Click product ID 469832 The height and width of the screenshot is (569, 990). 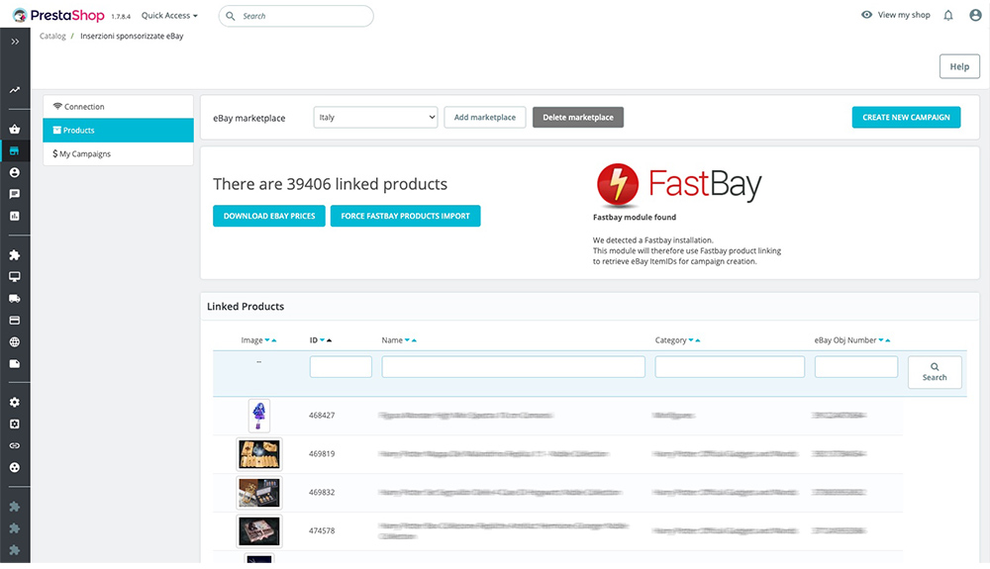(x=322, y=492)
